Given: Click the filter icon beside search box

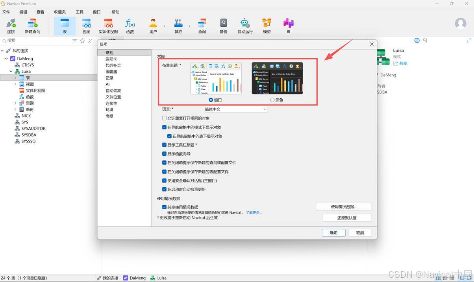Looking at the screenshot, I should [x=75, y=41].
